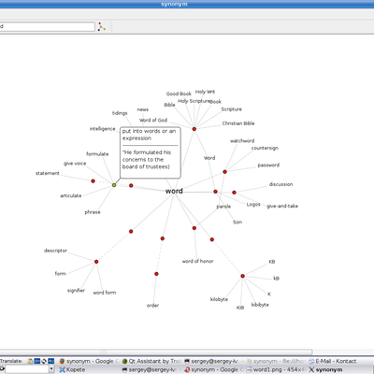Image resolution: width=374 pixels, height=374 pixels.
Task: Click the 'intelligence' label
Action: pos(103,129)
